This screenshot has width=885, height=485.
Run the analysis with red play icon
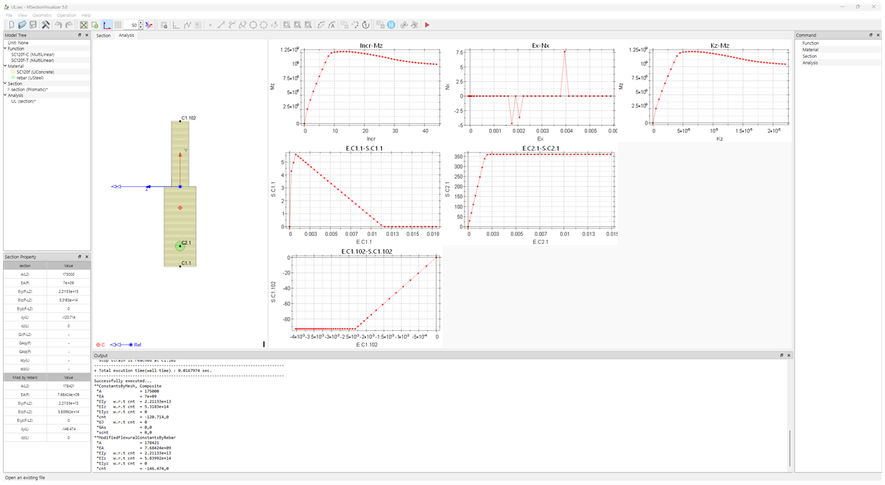(x=427, y=25)
